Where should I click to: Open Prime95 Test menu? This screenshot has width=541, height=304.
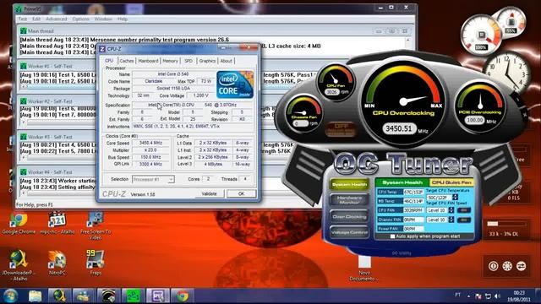(23, 19)
